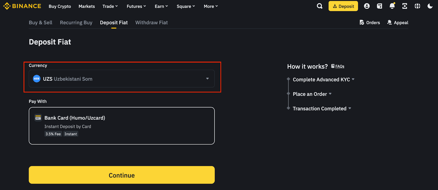Open the user profile icon
This screenshot has height=190, width=438.
(367, 6)
